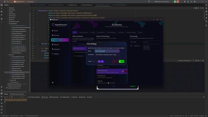The height and width of the screenshot is (117, 208).
Task: Increase Copies with the up button
Action: [x=102, y=61]
